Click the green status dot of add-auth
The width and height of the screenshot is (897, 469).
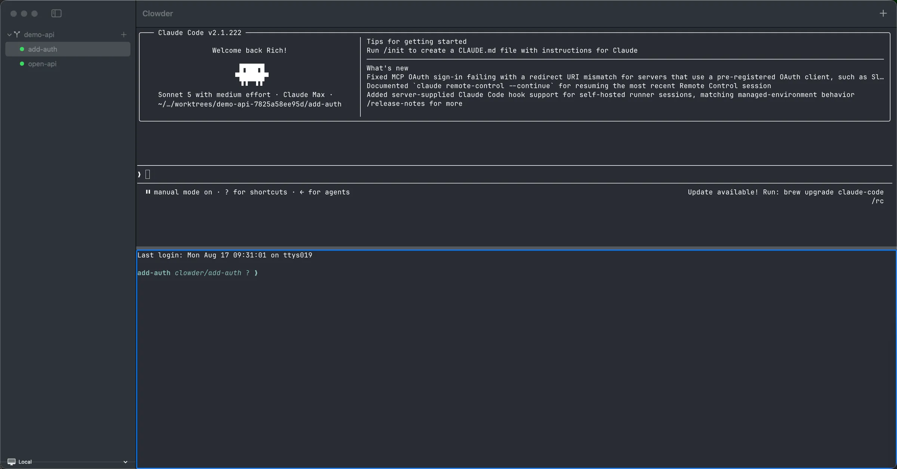[x=22, y=49]
